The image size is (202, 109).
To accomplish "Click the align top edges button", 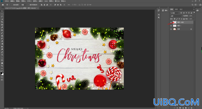I will tap(55, 5).
